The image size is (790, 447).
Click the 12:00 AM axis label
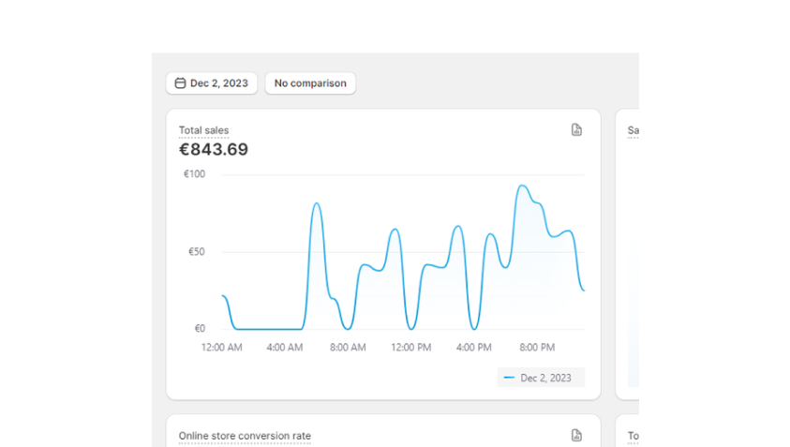(222, 348)
